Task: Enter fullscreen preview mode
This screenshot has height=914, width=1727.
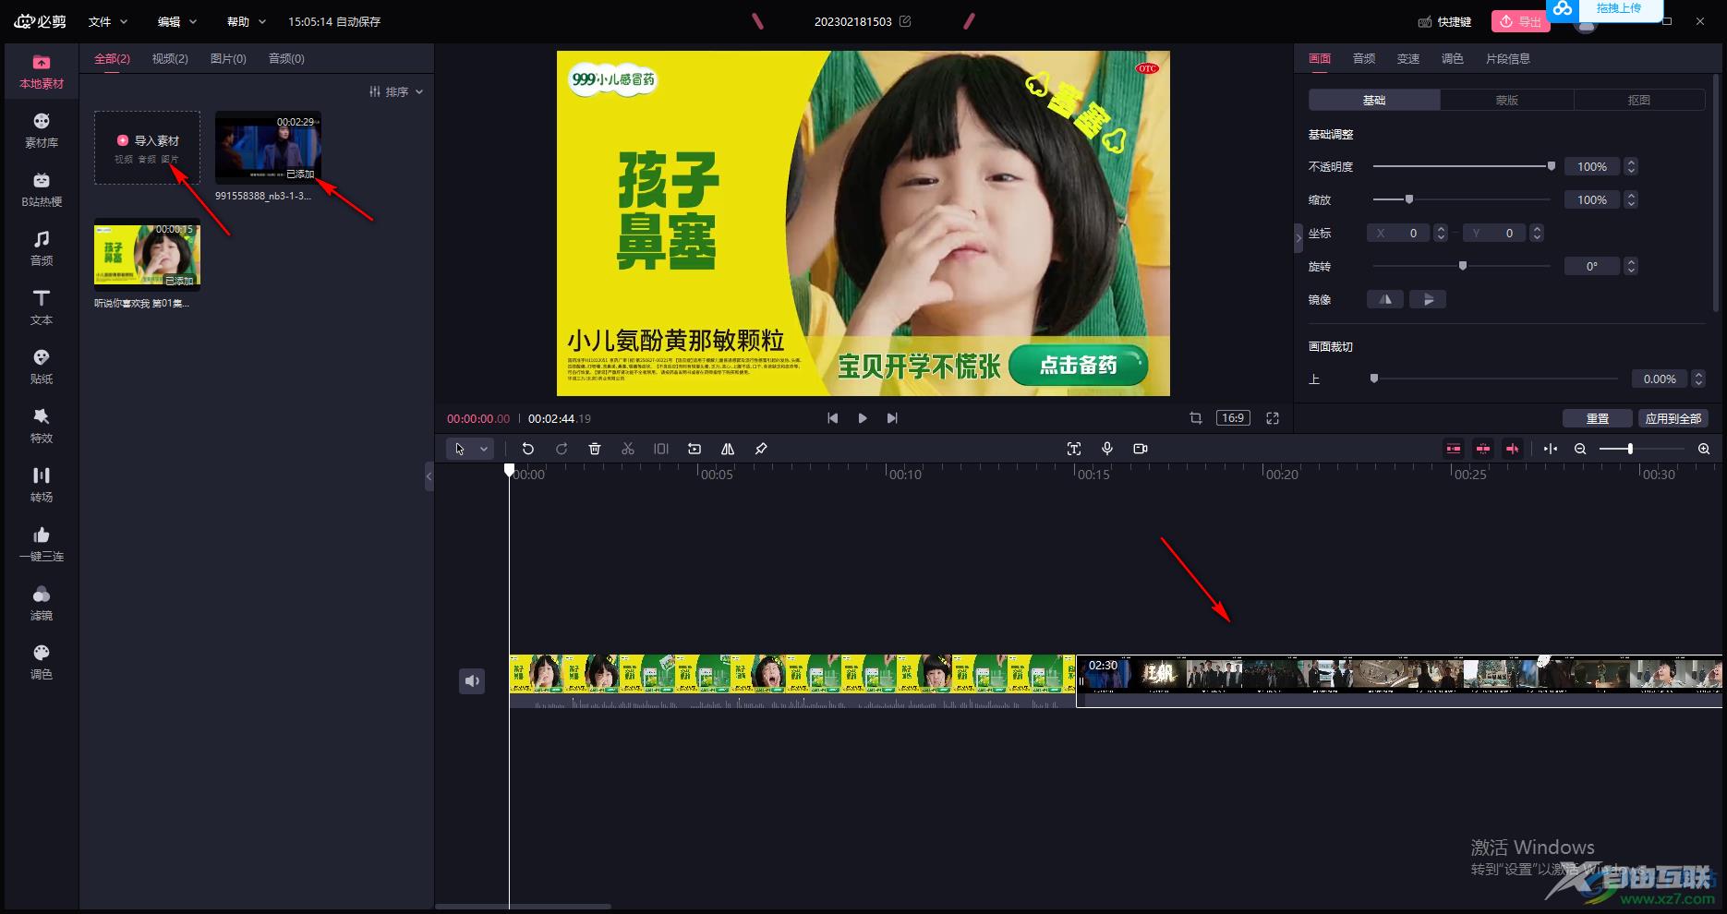Action: tap(1273, 418)
